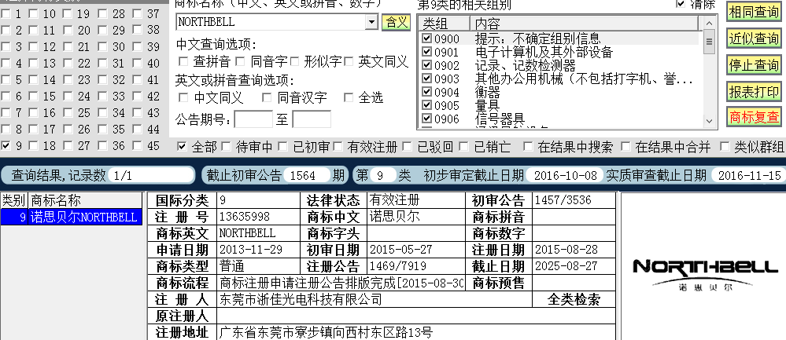Check 已初审 status filter
786x340 pixels.
coord(283,147)
